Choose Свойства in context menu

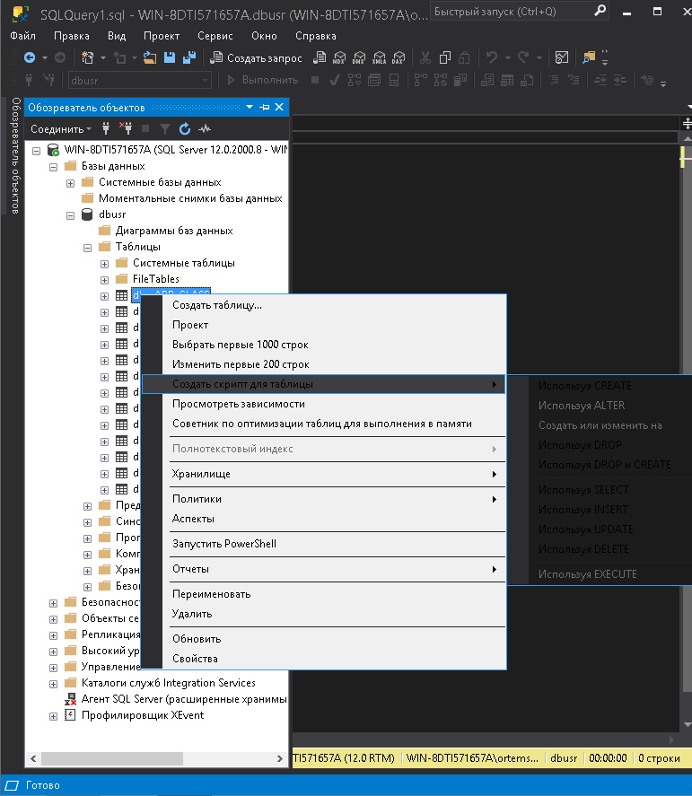[324, 659]
